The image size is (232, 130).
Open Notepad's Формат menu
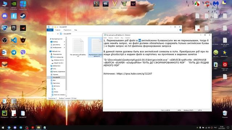point(117,38)
